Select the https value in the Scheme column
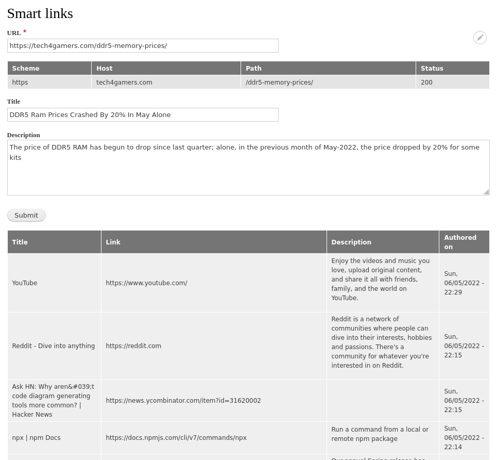 point(20,82)
